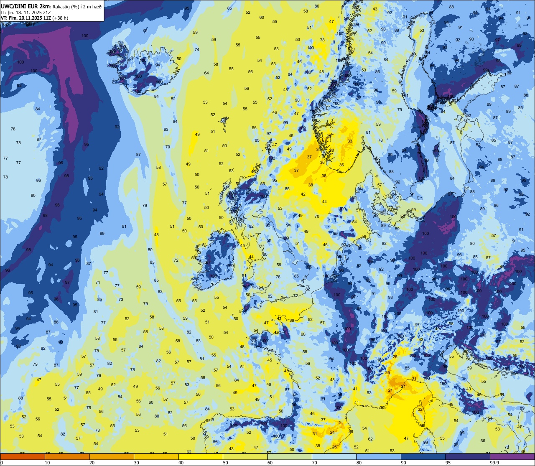Image resolution: width=535 pixels, height=466 pixels.
Task: Click the humidity value '33' on the map
Action: pyautogui.click(x=350, y=141)
